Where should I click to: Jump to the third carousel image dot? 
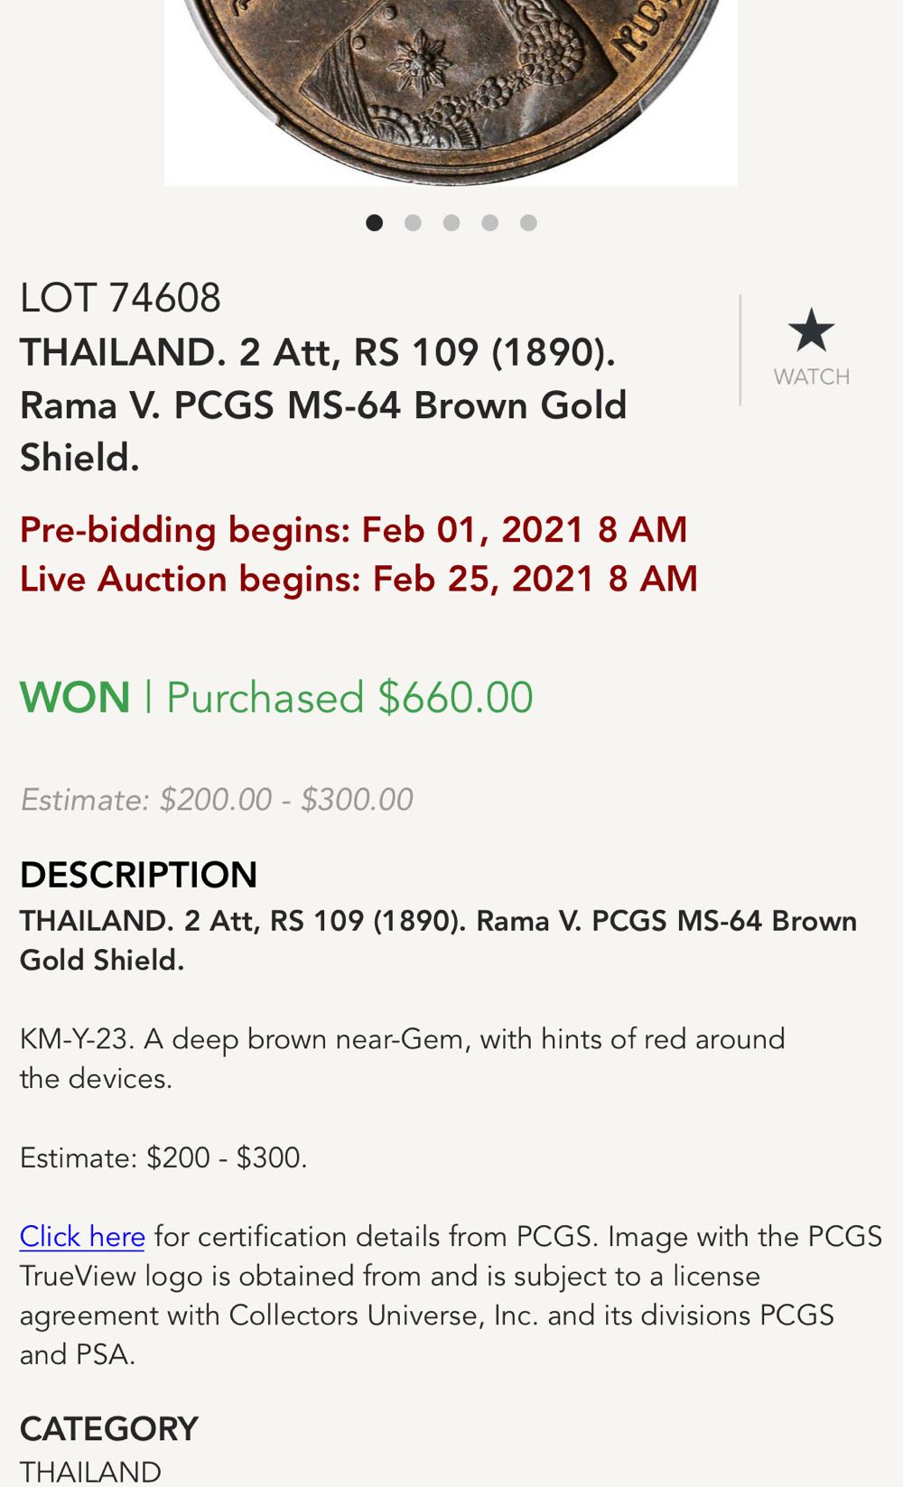click(x=451, y=223)
